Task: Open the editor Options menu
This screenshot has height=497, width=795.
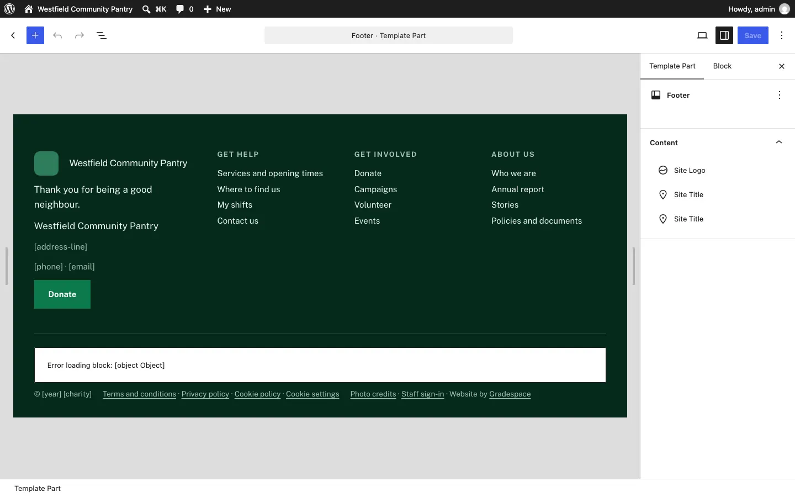Action: point(782,35)
